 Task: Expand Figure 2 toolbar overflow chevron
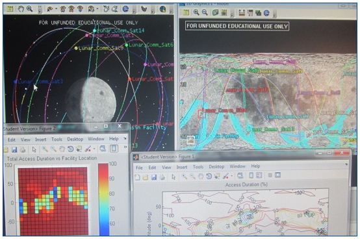click(125, 147)
